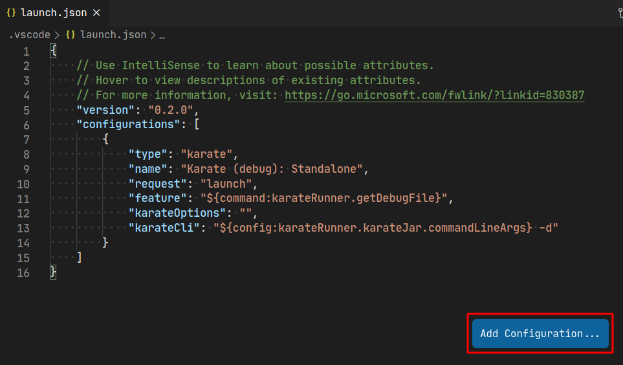Click the "Karate (debug): Standalone" name value
This screenshot has width=623, height=365.
tap(274, 169)
